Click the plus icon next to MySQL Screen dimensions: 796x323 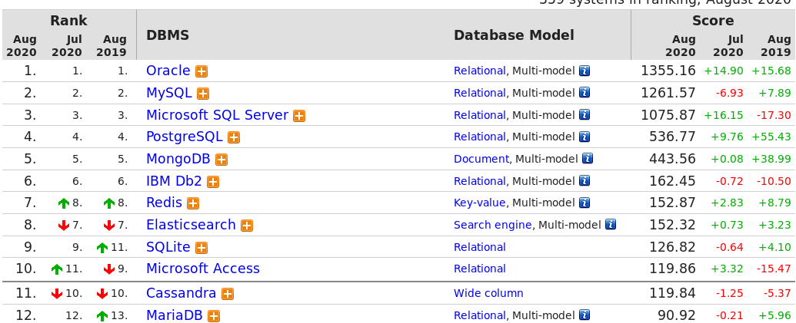coord(203,94)
